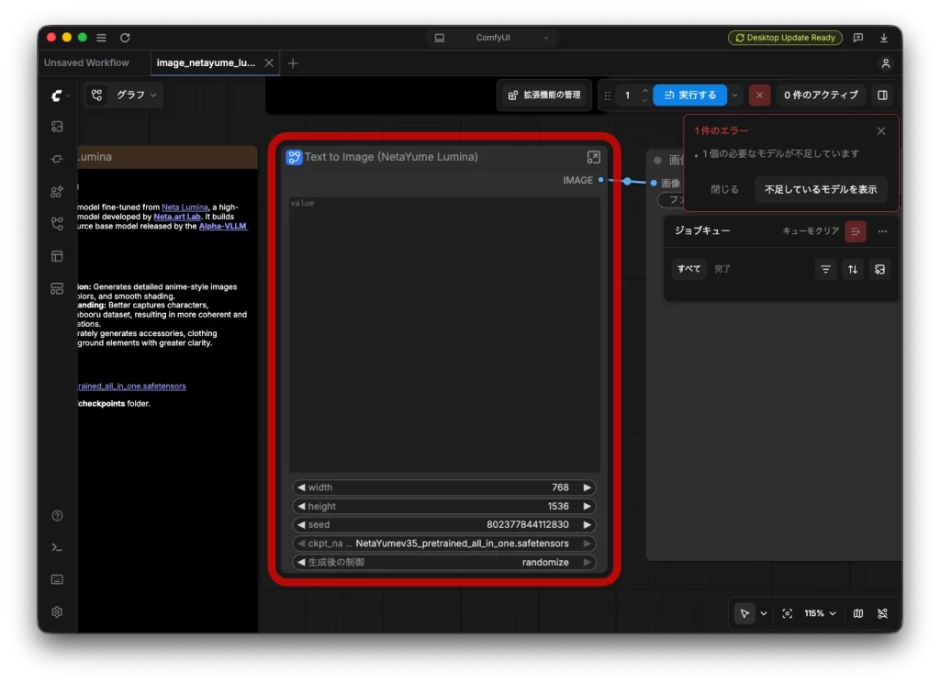Expand the run button options chevron

tap(735, 95)
